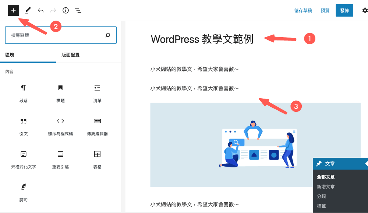Focus the 搜尋區塊 block search field
Image resolution: width=368 pixels, height=213 pixels.
[x=61, y=35]
